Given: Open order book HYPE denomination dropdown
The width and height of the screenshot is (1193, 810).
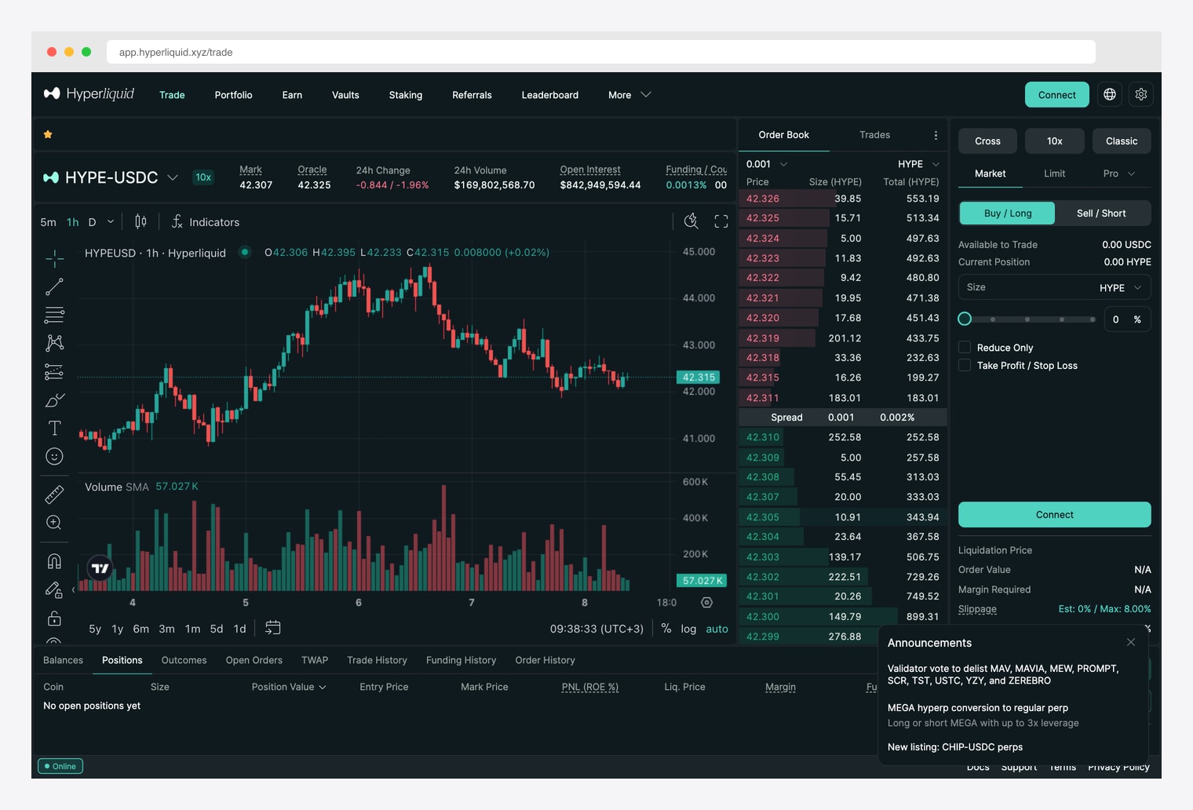Looking at the screenshot, I should 918,164.
